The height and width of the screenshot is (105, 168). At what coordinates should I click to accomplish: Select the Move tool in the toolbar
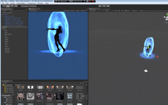click(x=8, y=6)
